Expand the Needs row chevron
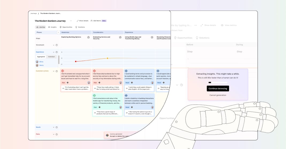Viewport: 286px width, 149px height. click(54, 127)
